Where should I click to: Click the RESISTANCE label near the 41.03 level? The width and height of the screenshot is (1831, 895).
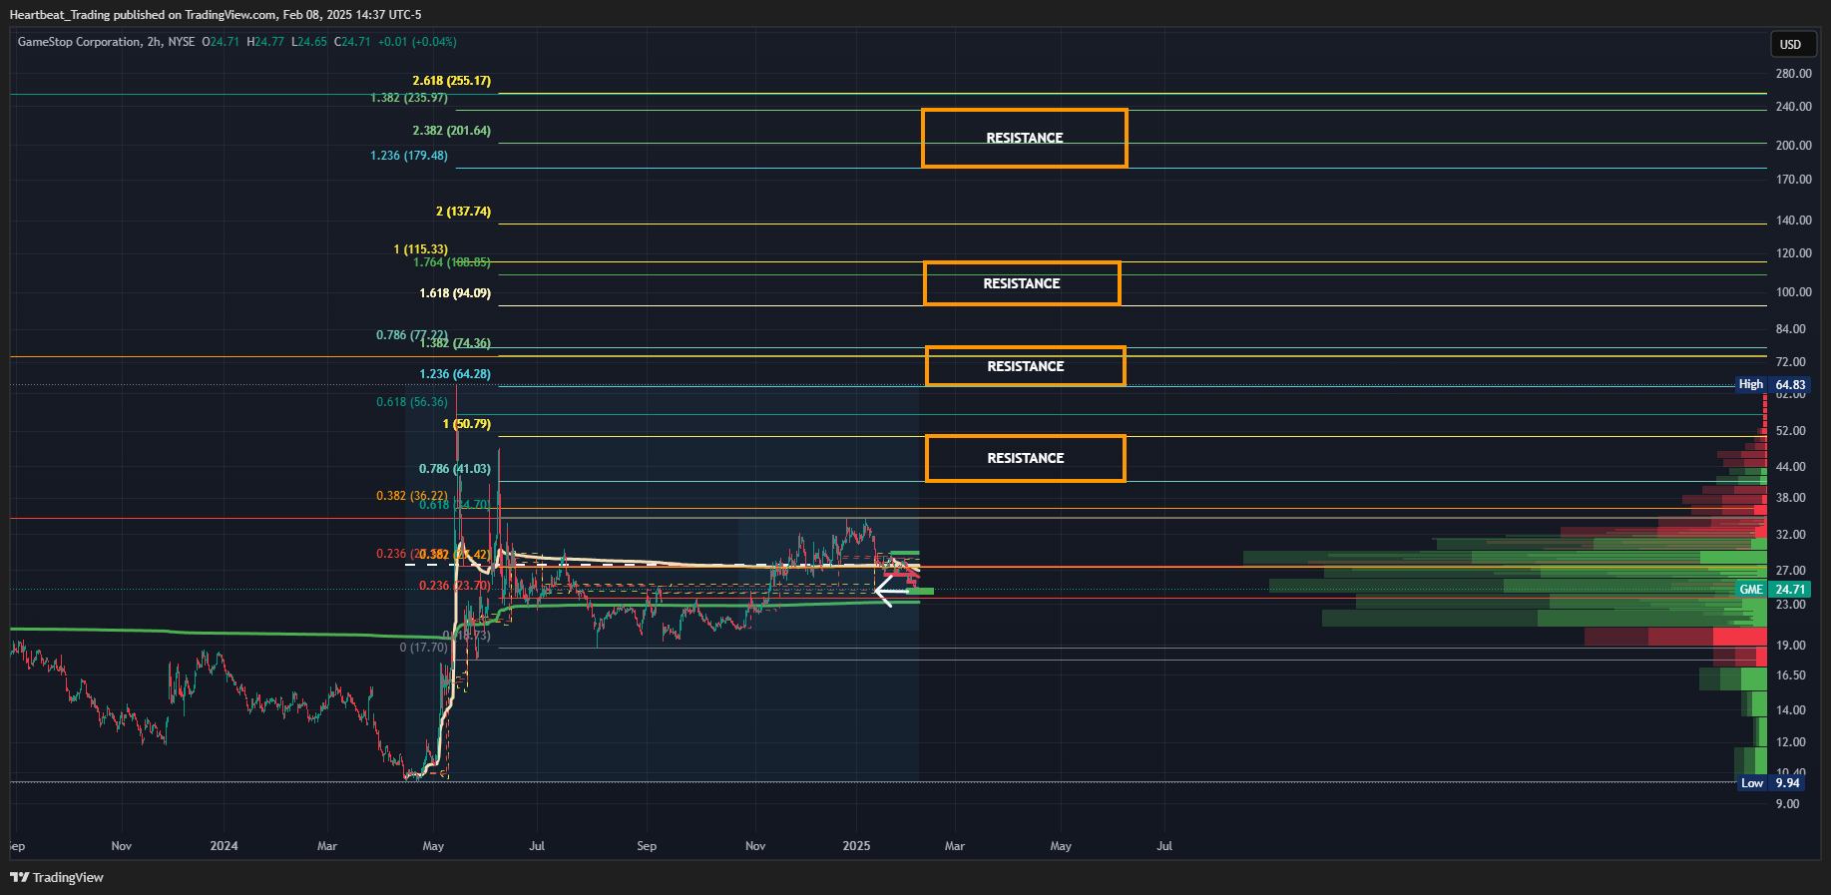(x=1026, y=458)
